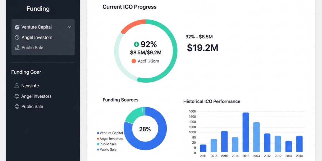The height and width of the screenshot is (161, 322).
Task: Click the tallest bar in Historical ICO Performance
Action: click(x=246, y=132)
